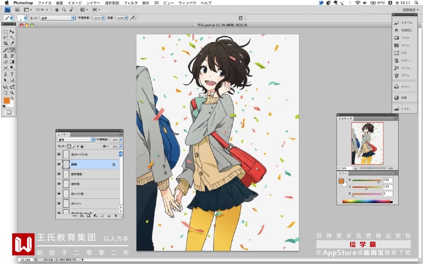
Task: Toggle lock transparent pixels
Action: [69, 146]
